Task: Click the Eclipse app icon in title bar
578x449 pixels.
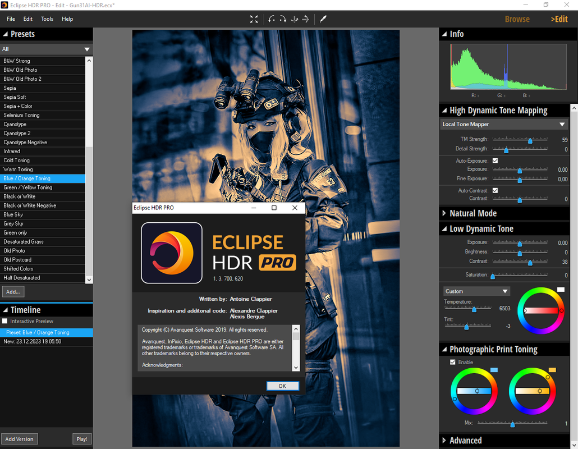Action: [4, 5]
